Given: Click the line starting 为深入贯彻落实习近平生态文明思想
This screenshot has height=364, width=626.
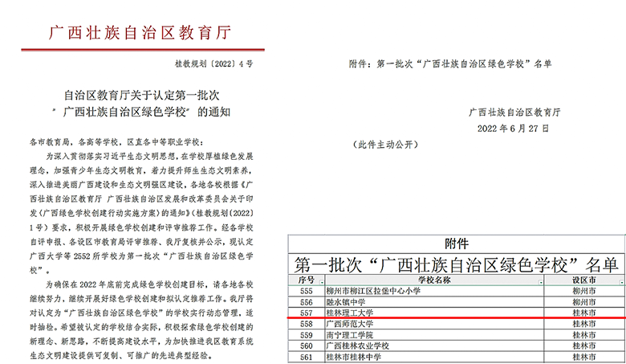Looking at the screenshot, I should pyautogui.click(x=149, y=156).
